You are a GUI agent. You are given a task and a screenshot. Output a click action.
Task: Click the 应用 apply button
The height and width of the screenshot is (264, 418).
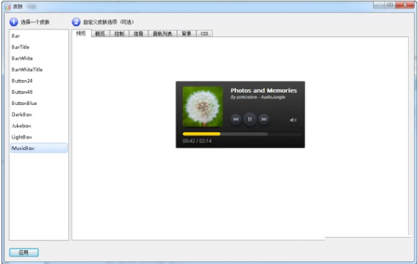(24, 252)
